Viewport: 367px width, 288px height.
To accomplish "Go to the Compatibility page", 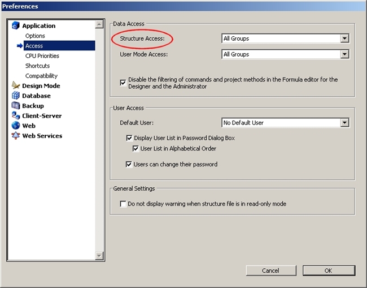I will pyautogui.click(x=41, y=76).
